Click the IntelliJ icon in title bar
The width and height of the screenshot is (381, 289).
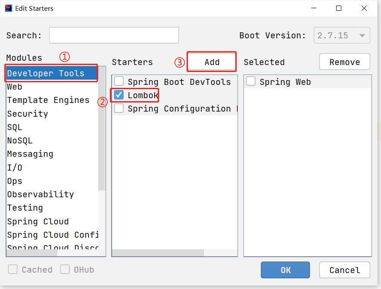pos(9,8)
